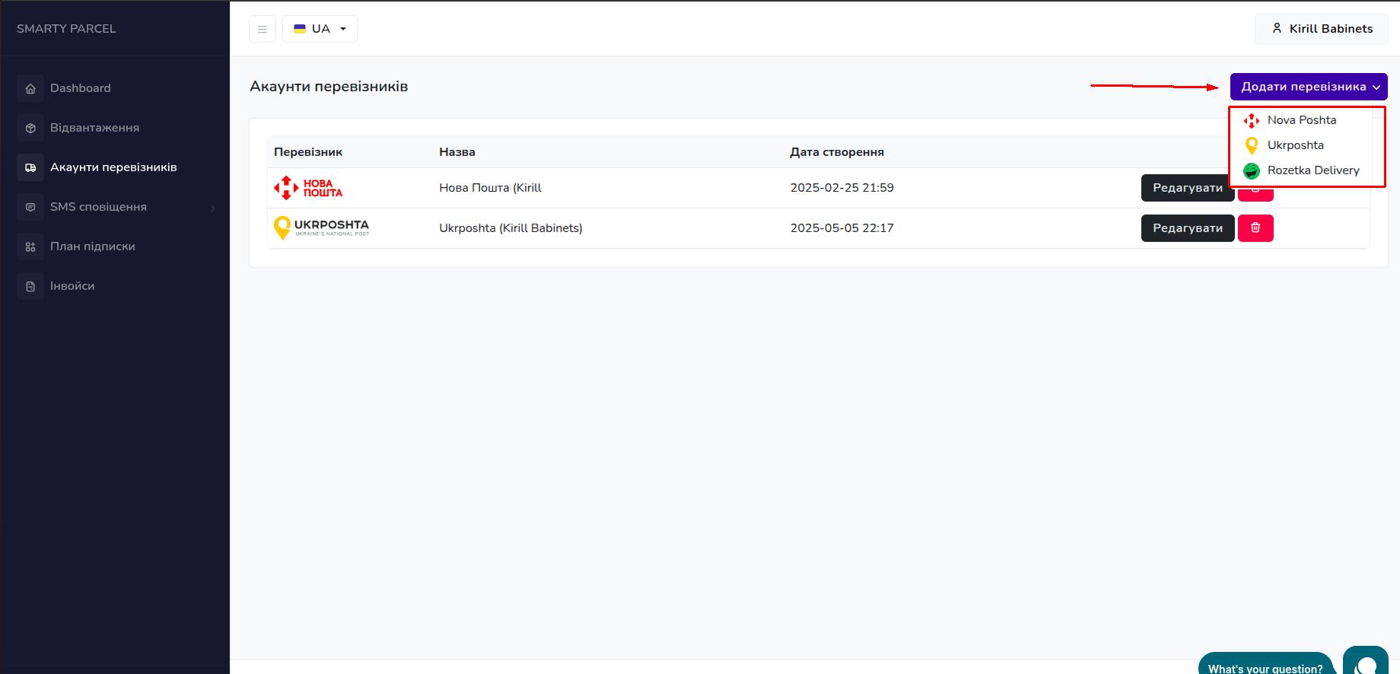Click the План підписки grid icon
The height and width of the screenshot is (674, 1400).
pyautogui.click(x=30, y=246)
